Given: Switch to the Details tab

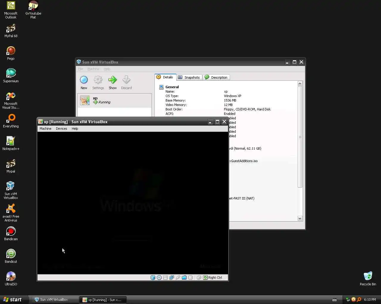Looking at the screenshot, I should [x=165, y=77].
